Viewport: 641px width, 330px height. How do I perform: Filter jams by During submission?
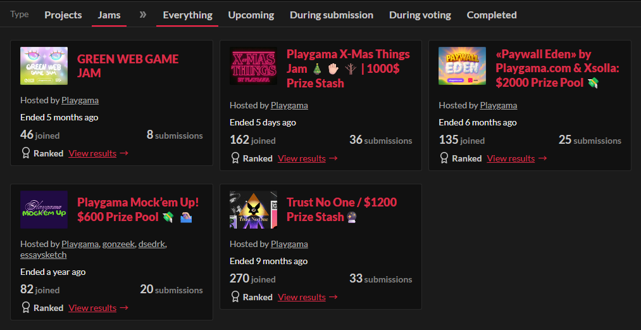332,15
